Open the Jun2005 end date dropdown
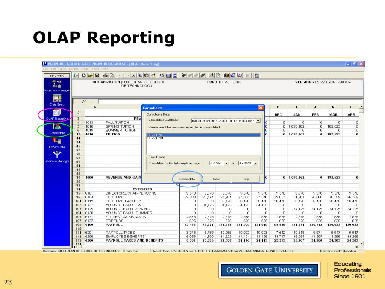 click(x=256, y=163)
